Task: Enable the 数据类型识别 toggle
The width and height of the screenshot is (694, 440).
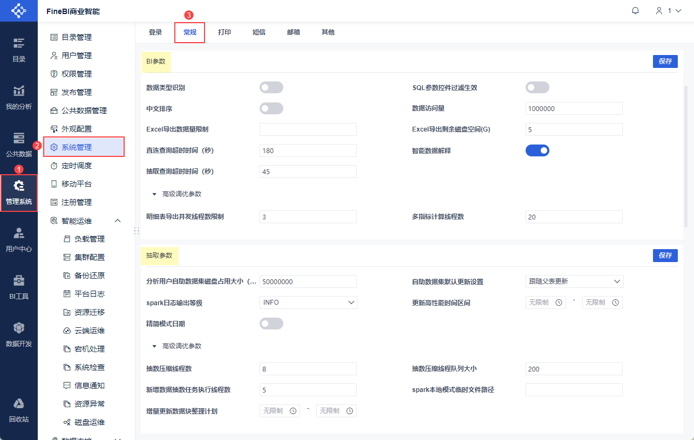Action: (x=271, y=87)
